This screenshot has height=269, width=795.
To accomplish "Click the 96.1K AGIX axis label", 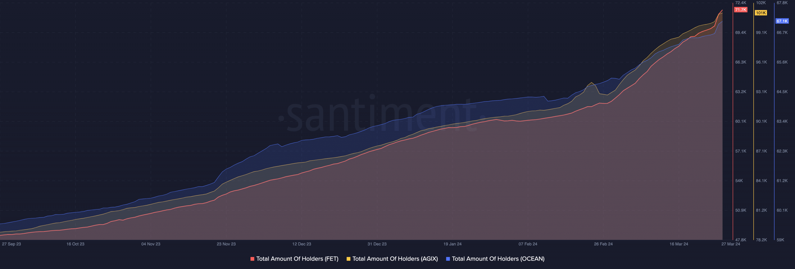I will click(761, 62).
